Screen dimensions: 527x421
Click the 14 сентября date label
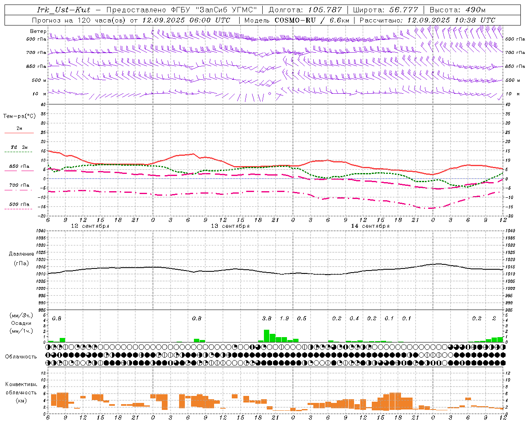[370, 226]
